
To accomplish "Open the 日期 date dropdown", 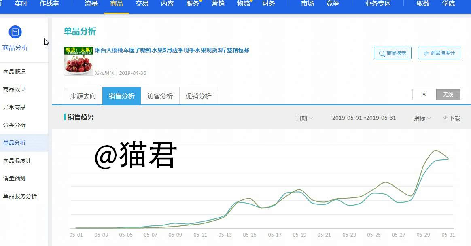I will 304,117.
